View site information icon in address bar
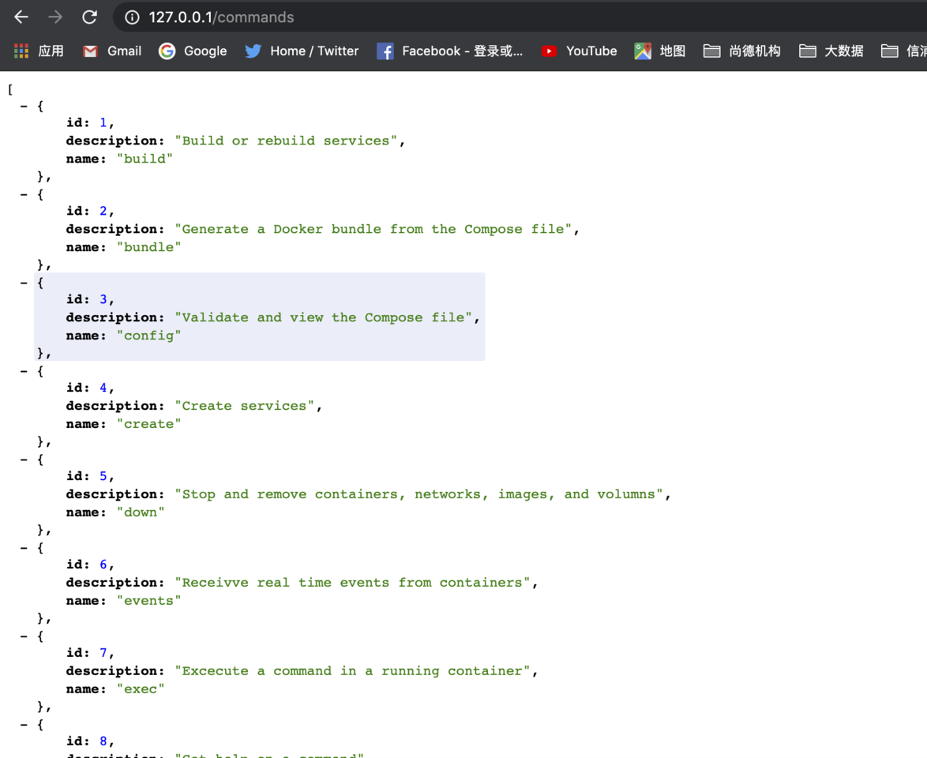Viewport: 927px width, 758px height. pos(132,17)
